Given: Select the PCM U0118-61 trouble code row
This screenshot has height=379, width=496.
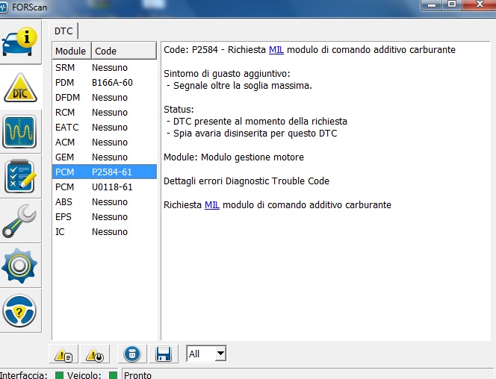Looking at the screenshot, I should 104,187.
